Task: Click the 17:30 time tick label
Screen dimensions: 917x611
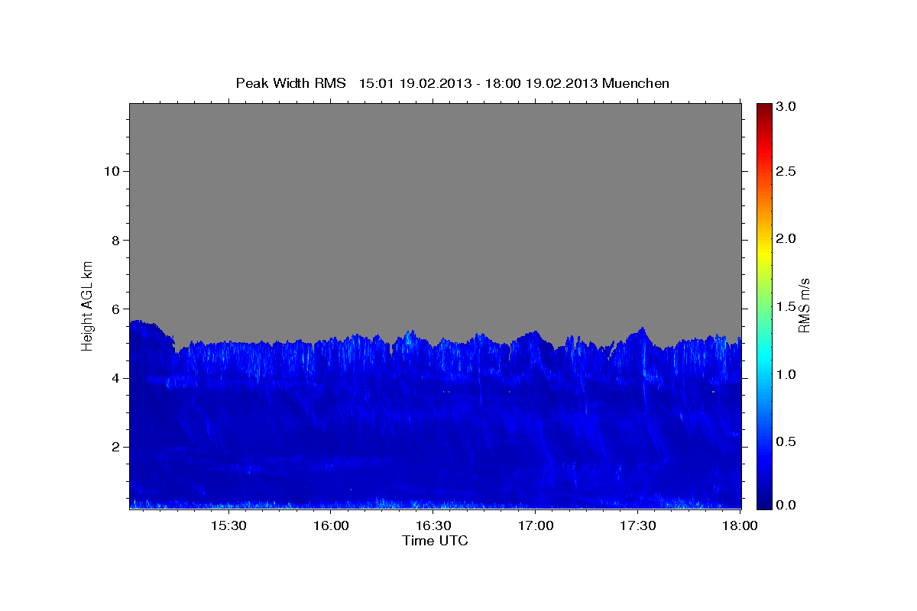Action: (638, 526)
